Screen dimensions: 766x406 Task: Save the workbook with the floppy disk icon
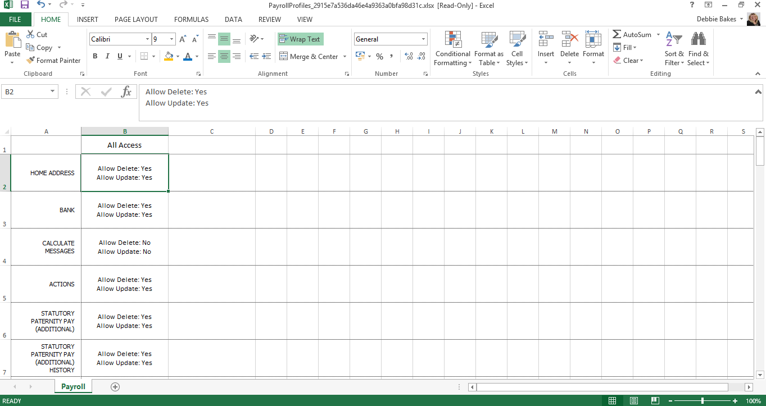(x=25, y=5)
